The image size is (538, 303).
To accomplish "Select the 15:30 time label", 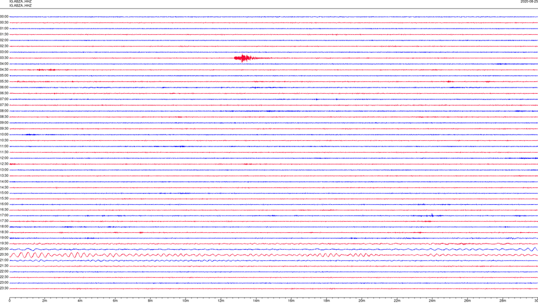I will pos(4,199).
